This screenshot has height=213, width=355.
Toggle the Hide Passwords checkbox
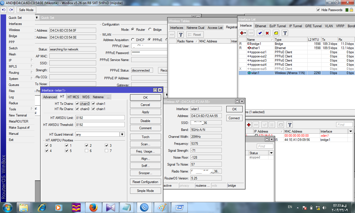tap(318, 10)
